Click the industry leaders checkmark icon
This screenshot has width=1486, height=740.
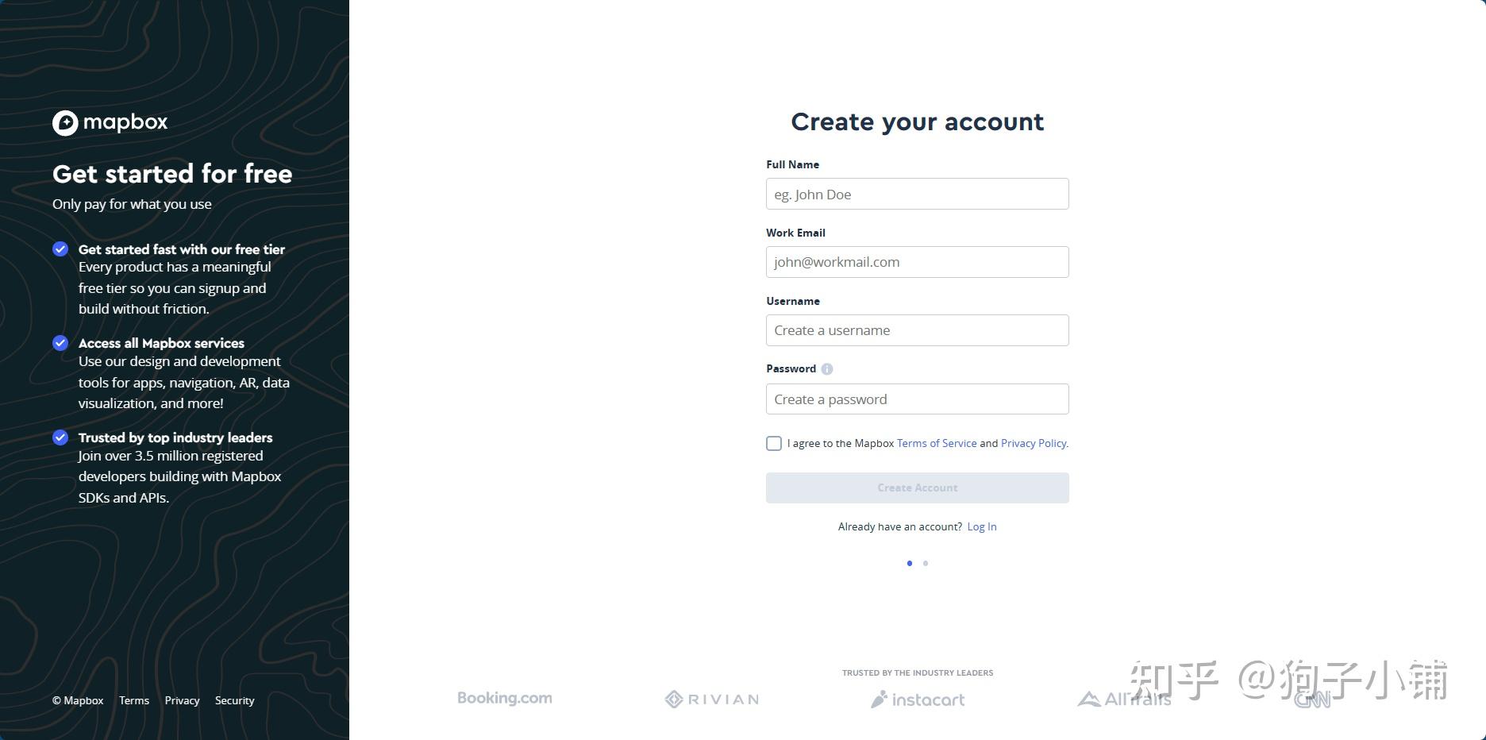(x=60, y=437)
